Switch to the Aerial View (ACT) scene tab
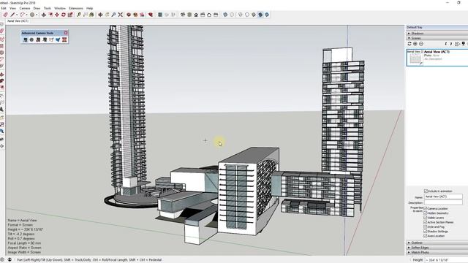This screenshot has height=263, width=468. click(18, 21)
